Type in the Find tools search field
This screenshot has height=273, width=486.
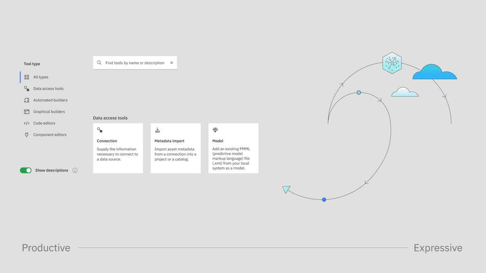click(135, 63)
